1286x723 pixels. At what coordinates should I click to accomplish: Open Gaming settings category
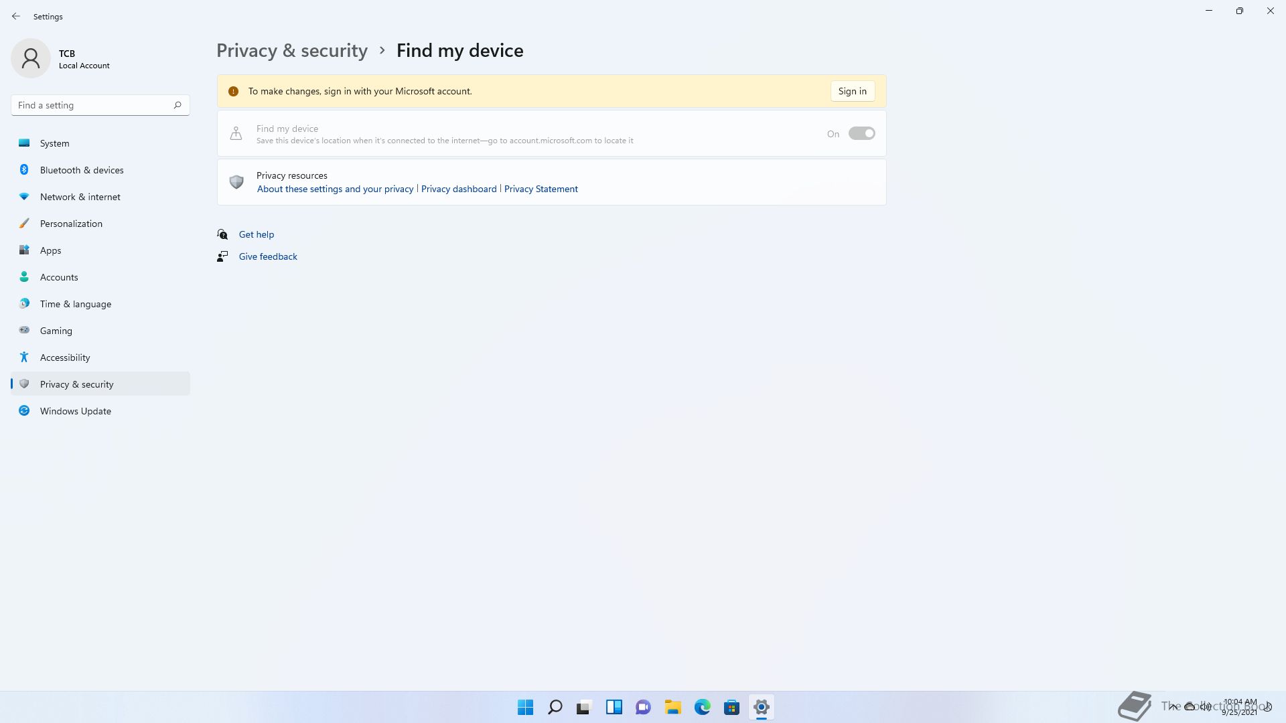(x=100, y=331)
